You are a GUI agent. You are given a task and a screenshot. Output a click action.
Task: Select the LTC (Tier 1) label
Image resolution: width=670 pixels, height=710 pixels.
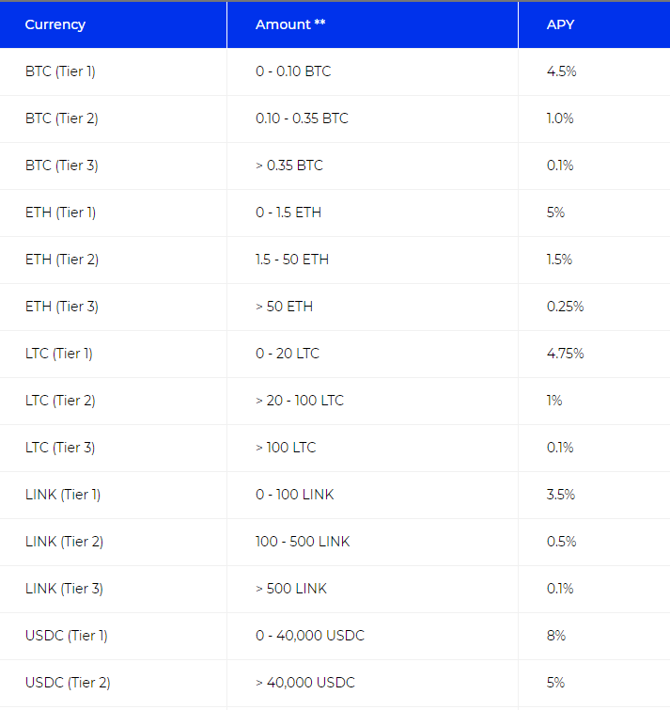point(59,355)
